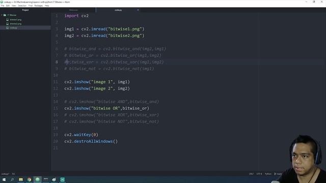Place cursor in "bitwise1.png" string on line 3
This screenshot has height=183, width=326.
125,29
